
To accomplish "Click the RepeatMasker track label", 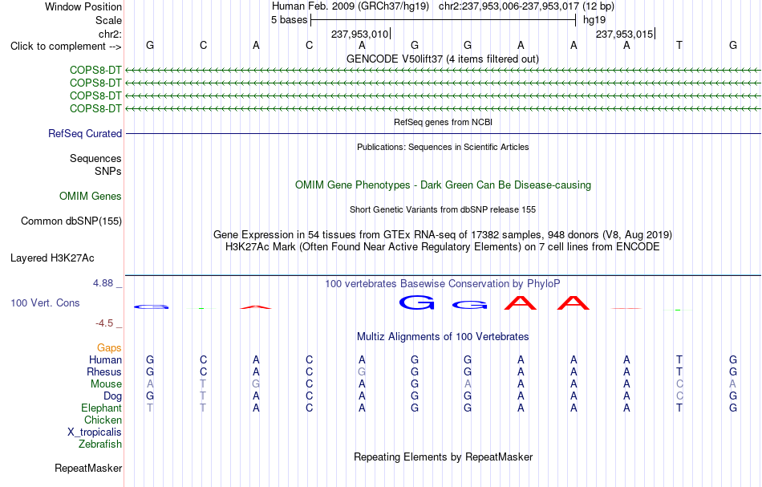I will (x=88, y=469).
